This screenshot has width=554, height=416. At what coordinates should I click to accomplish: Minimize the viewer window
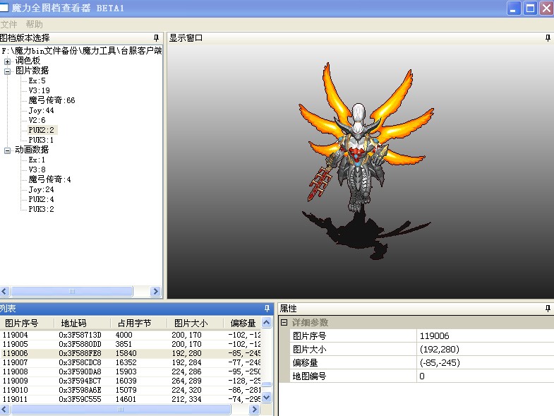pyautogui.click(x=513, y=8)
